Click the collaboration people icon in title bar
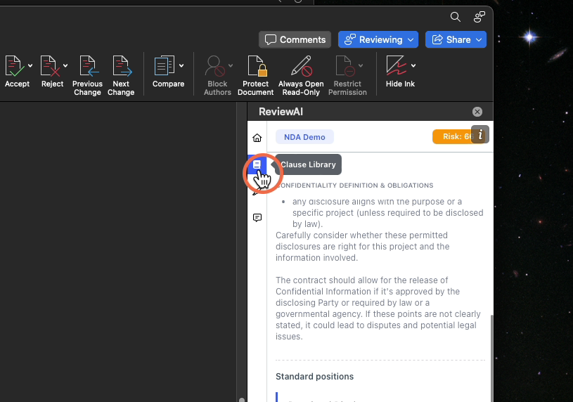 (479, 17)
